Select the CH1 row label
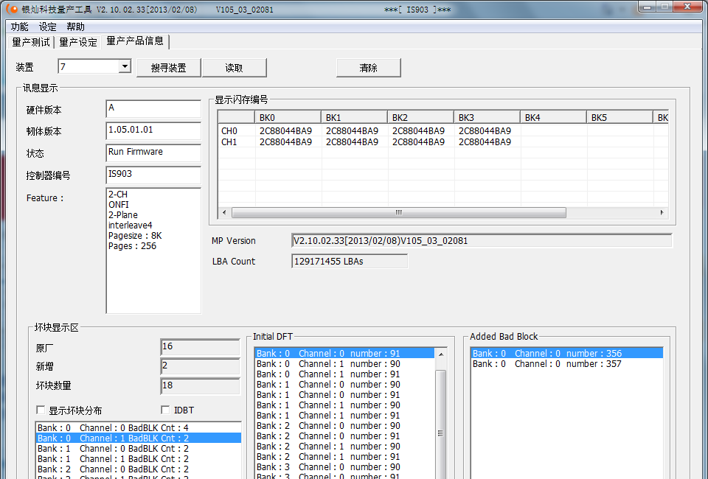The height and width of the screenshot is (479, 708). 229,142
